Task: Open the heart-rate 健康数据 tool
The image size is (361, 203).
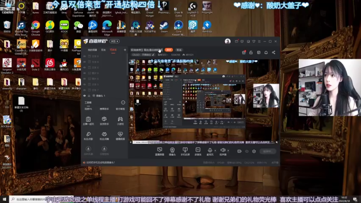Action: click(x=120, y=136)
